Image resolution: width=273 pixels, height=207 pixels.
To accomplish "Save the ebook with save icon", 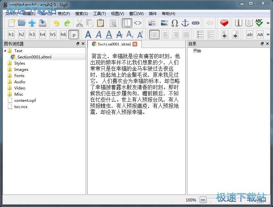I will [42, 23].
